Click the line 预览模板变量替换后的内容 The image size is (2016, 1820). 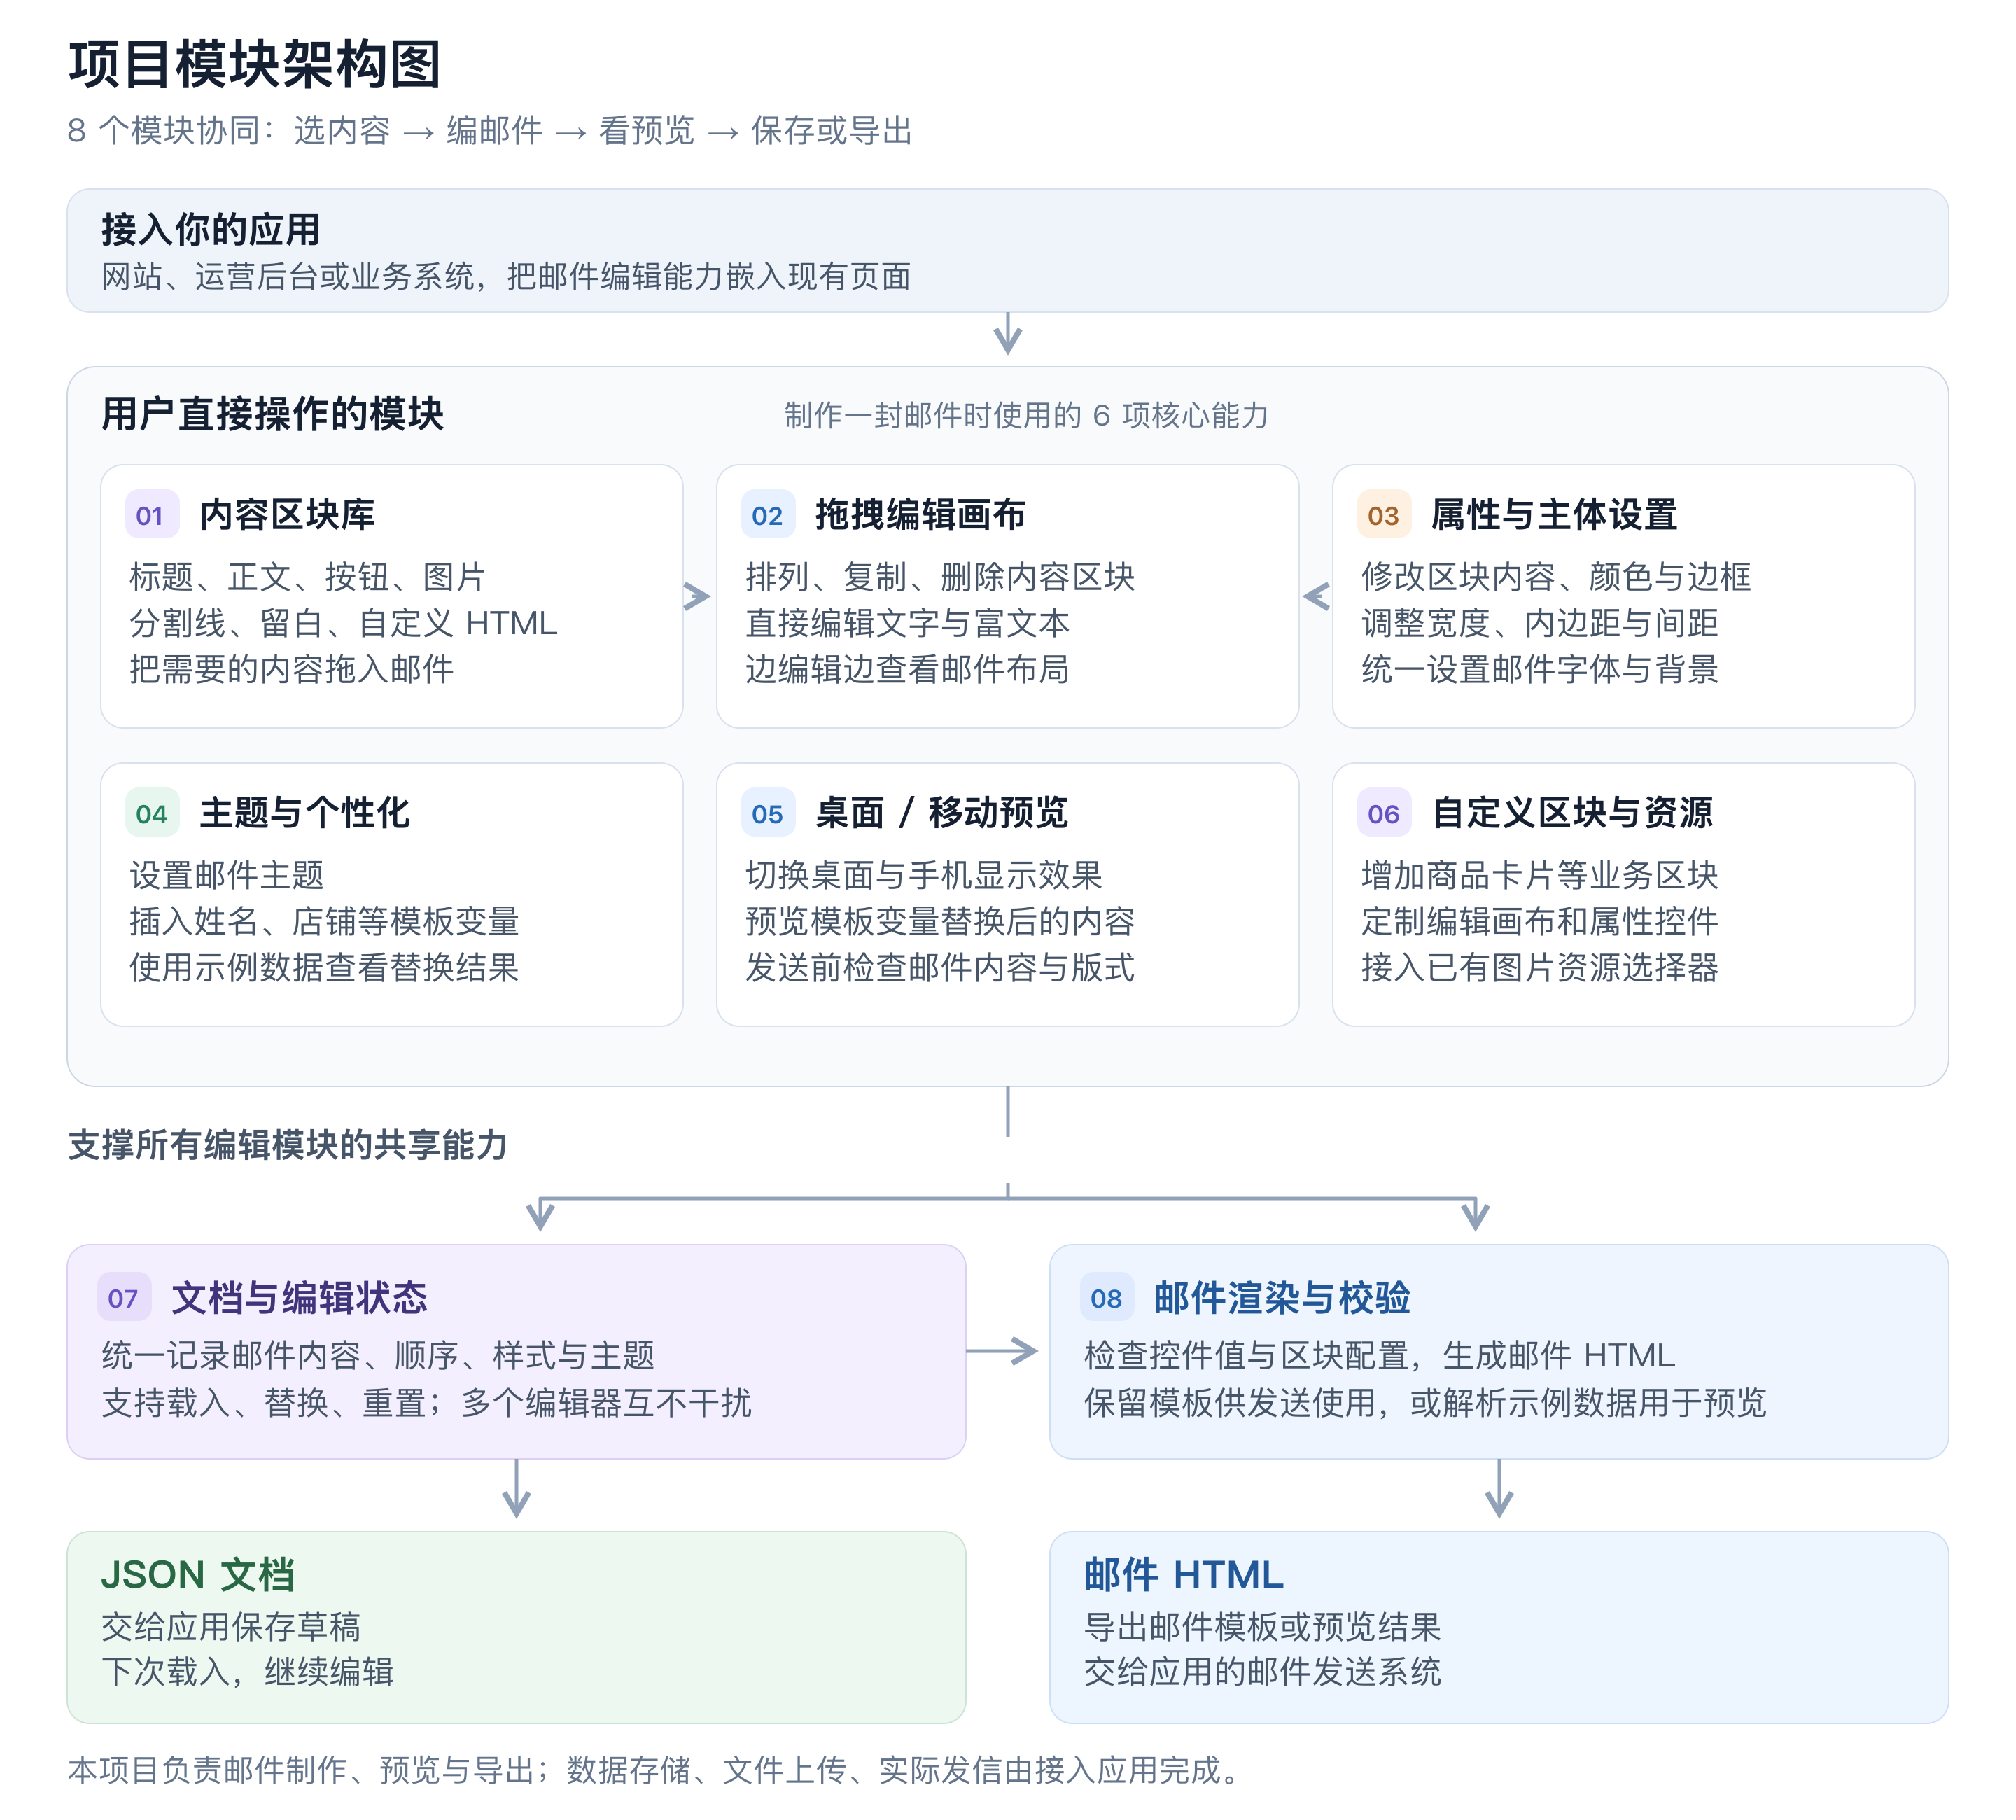coord(940,921)
